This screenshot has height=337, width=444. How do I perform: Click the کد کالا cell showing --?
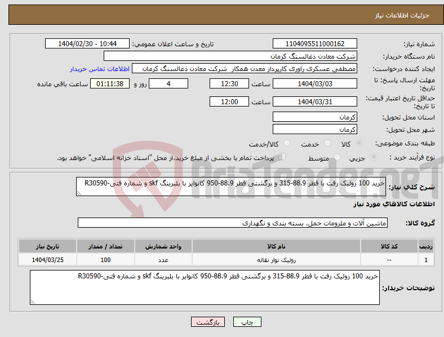coord(389,260)
